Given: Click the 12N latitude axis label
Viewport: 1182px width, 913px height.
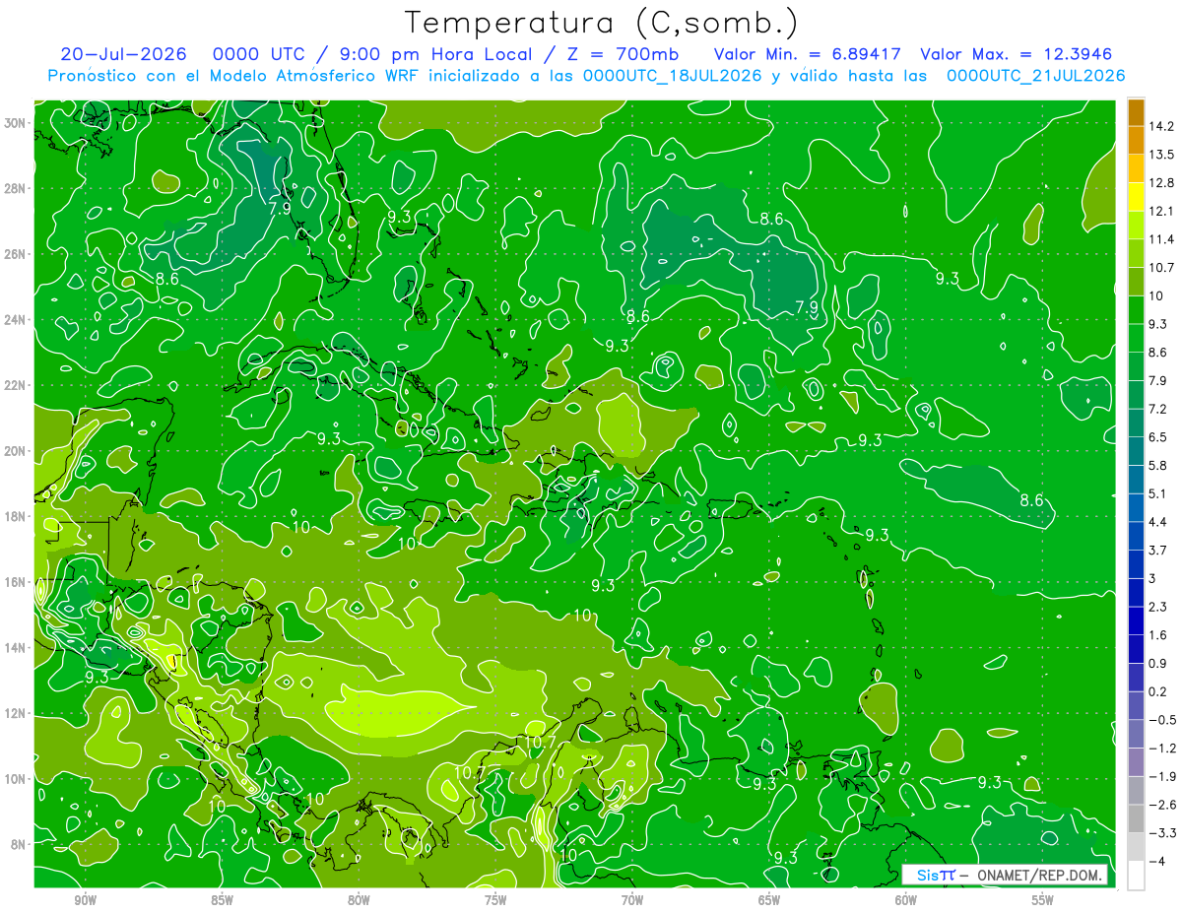Looking at the screenshot, I should point(15,713).
